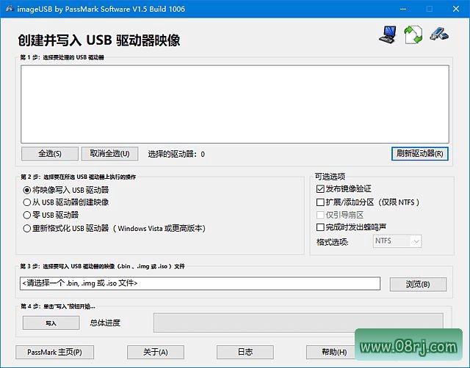
Task: Uncheck the '发布镜像验证' checkbox
Action: [x=320, y=189]
